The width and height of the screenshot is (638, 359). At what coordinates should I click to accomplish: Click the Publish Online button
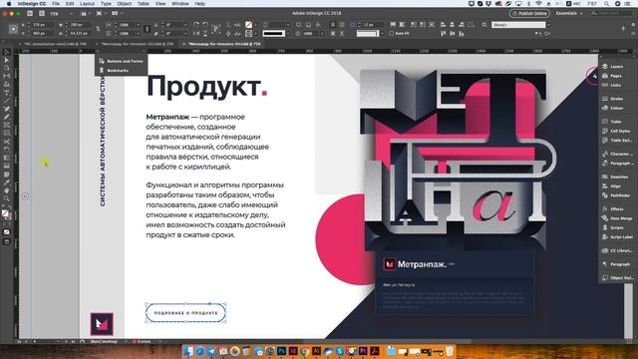click(x=529, y=13)
